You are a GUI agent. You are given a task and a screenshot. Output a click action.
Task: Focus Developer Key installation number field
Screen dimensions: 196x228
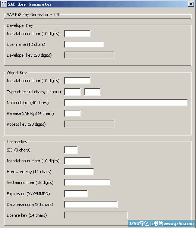78,34
